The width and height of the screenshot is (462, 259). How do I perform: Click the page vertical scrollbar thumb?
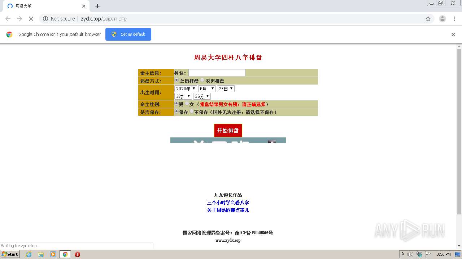[459, 131]
